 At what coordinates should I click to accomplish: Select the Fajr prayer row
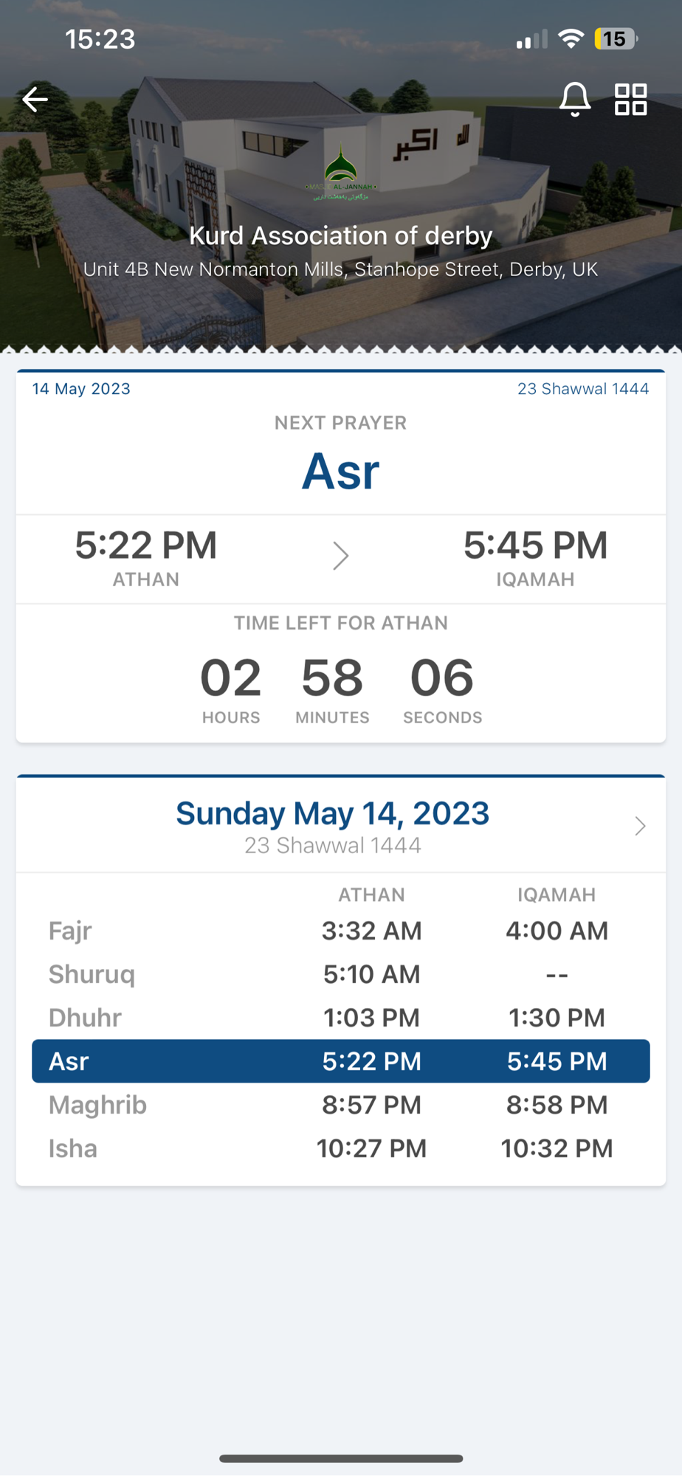click(341, 931)
